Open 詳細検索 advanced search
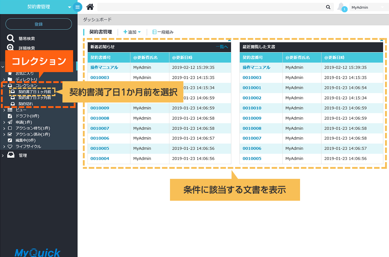 (x=27, y=48)
